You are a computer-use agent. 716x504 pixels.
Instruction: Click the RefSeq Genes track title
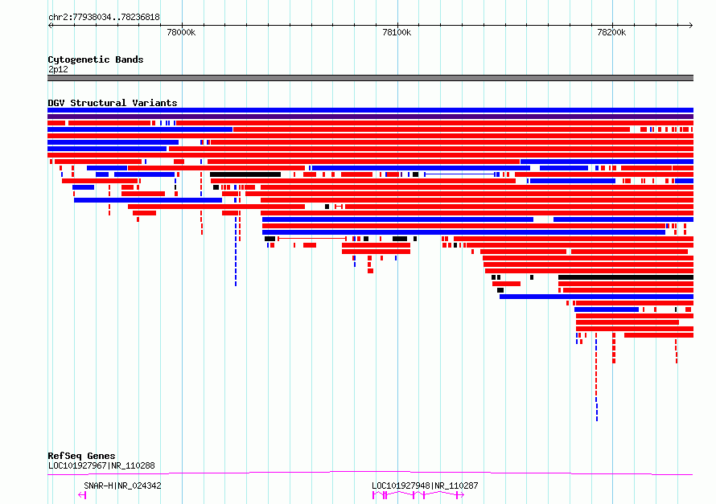click(x=81, y=456)
